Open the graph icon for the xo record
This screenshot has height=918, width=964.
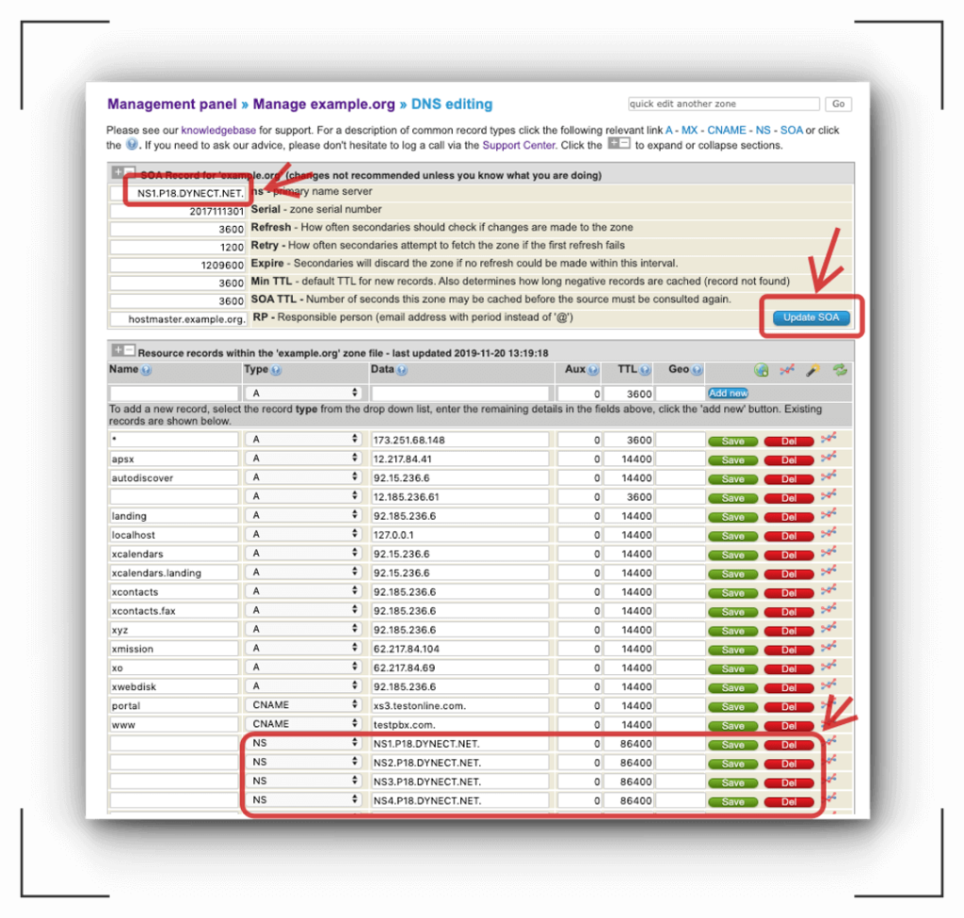pyautogui.click(x=828, y=666)
